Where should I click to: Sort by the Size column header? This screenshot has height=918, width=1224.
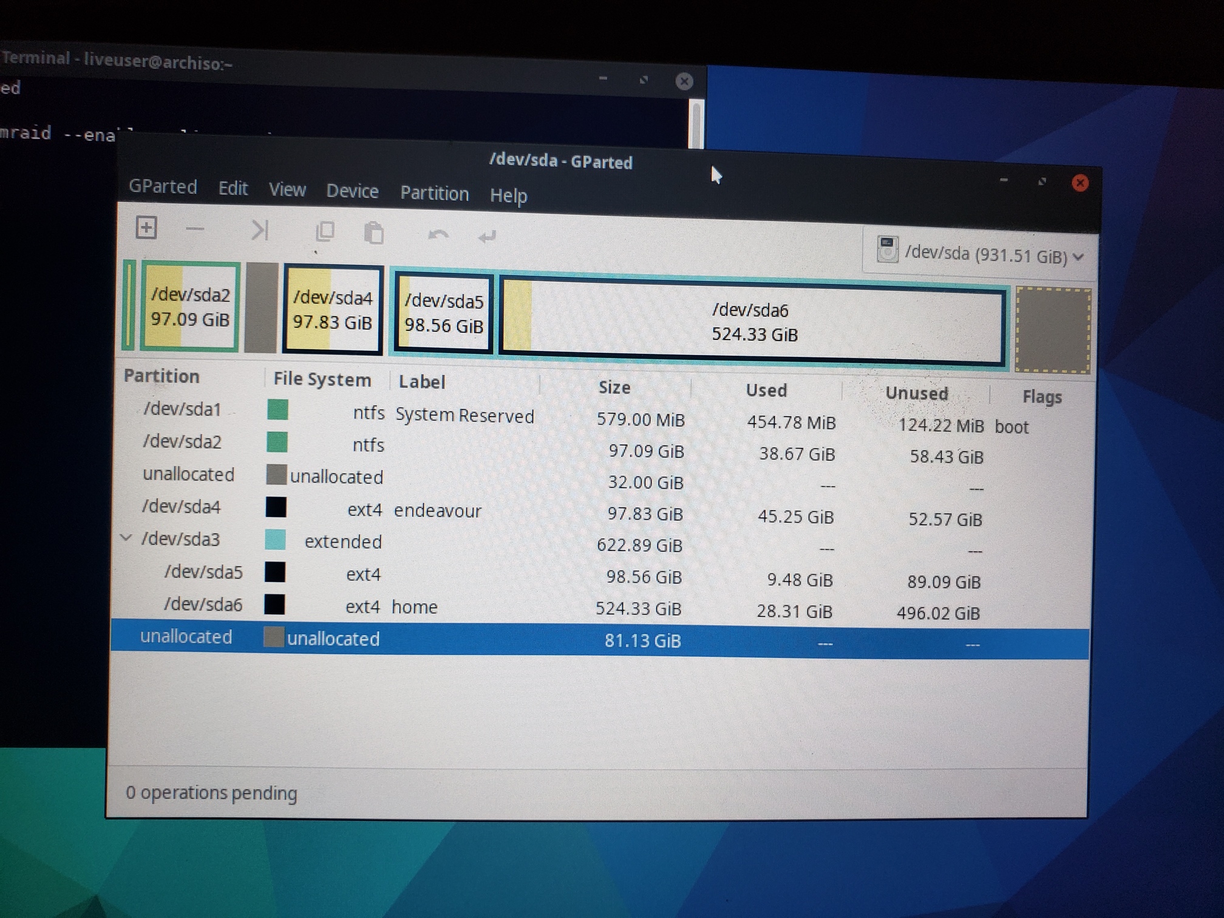click(614, 387)
